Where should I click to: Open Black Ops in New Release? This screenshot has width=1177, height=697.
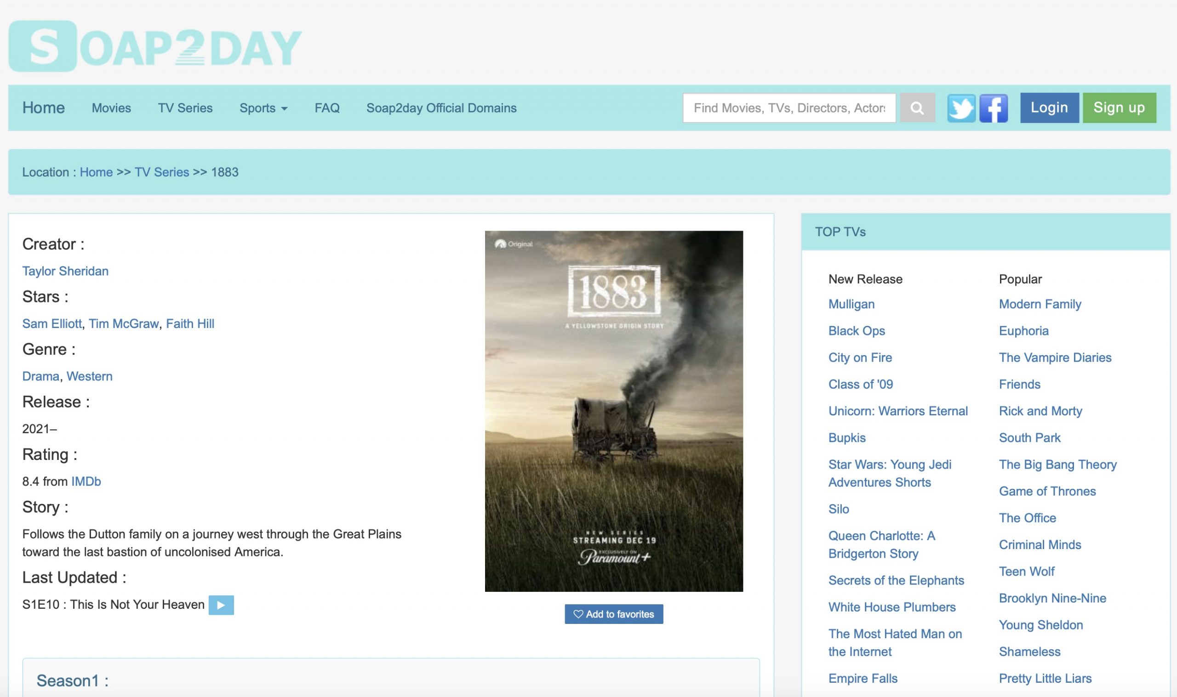pos(857,331)
